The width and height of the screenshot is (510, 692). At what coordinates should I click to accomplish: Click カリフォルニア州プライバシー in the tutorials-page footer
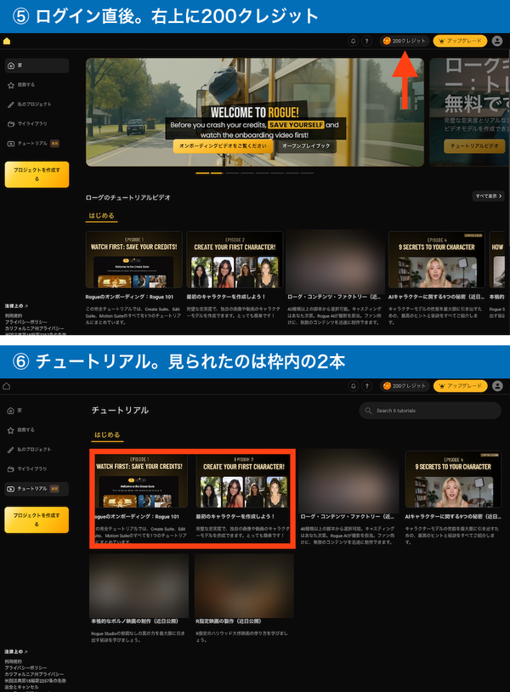click(x=34, y=674)
